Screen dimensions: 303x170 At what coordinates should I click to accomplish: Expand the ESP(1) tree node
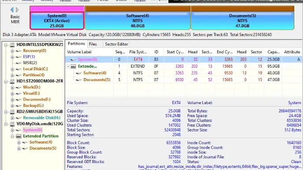coord(12,57)
